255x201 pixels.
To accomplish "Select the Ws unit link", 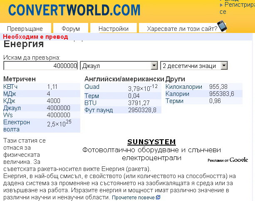I will pos(8,115).
